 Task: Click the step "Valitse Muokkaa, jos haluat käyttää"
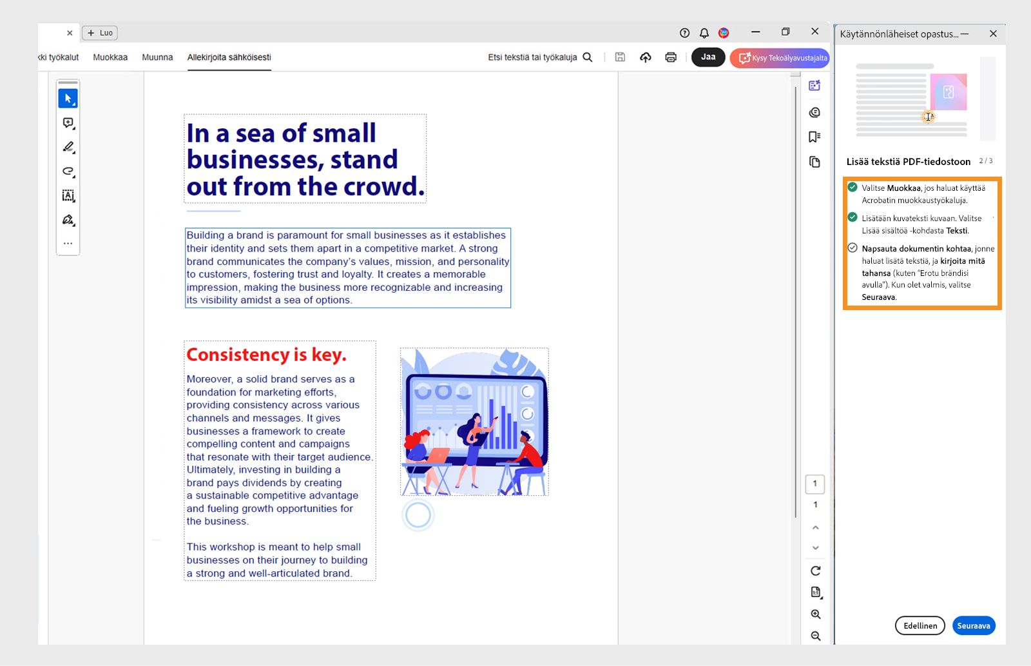923,194
